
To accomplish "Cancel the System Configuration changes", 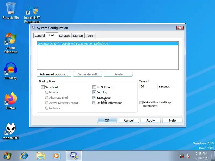I will pyautogui.click(x=129, y=120).
